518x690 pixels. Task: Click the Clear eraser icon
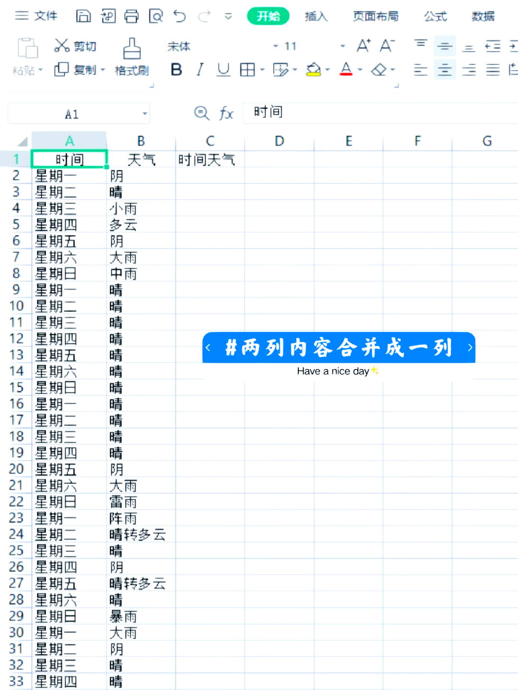coord(379,70)
